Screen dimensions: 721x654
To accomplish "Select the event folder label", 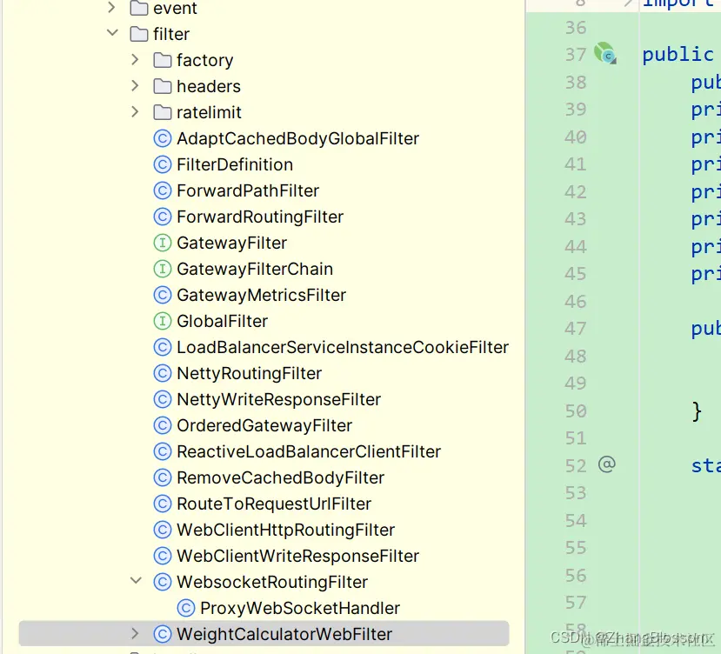I will point(175,8).
